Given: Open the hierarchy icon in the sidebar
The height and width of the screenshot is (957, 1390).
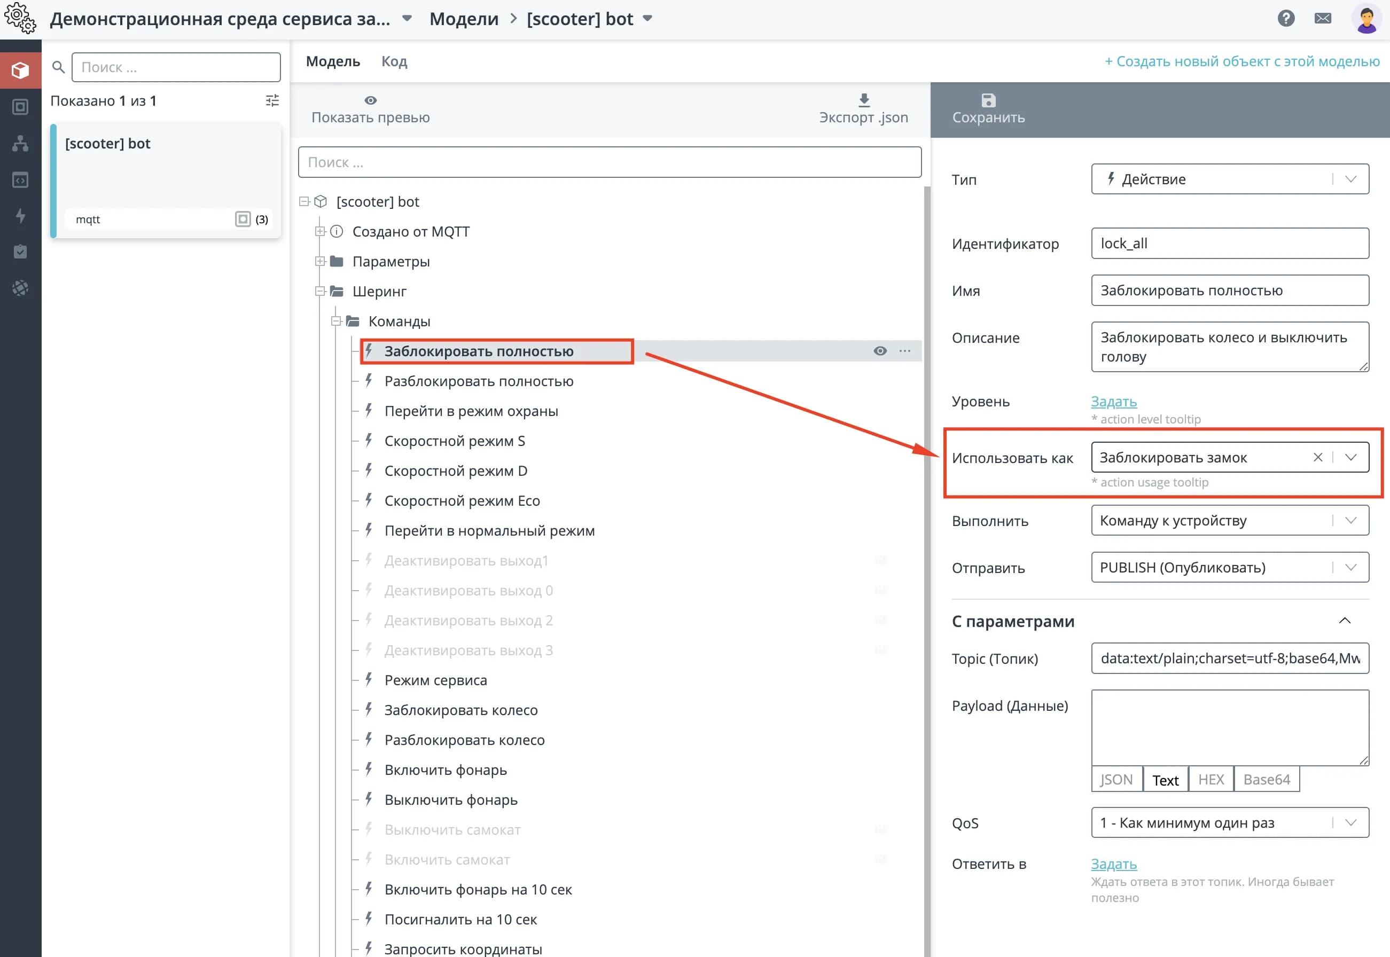Looking at the screenshot, I should pos(20,143).
